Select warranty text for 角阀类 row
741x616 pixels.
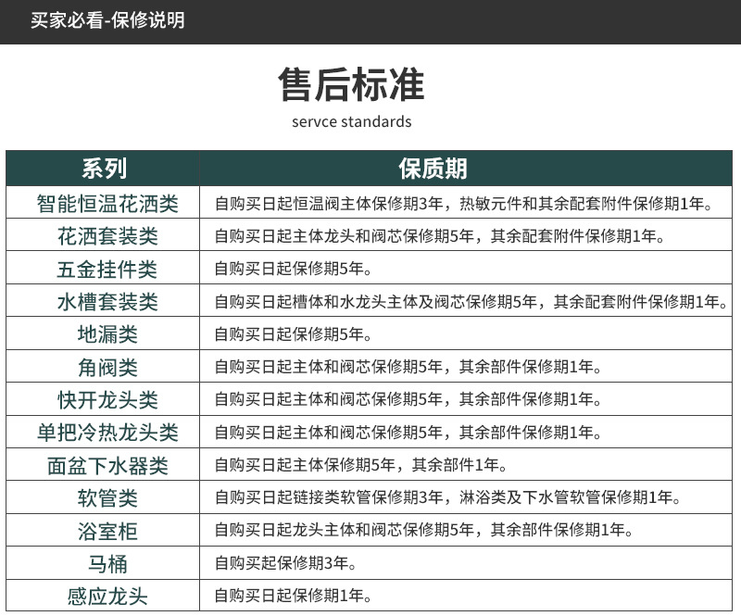point(408,367)
